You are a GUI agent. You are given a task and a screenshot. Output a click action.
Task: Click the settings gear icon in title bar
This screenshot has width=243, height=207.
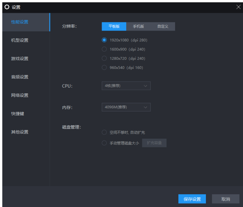coord(7,7)
